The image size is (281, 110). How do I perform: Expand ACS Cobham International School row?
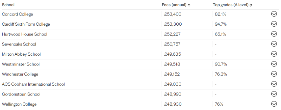point(274,84)
